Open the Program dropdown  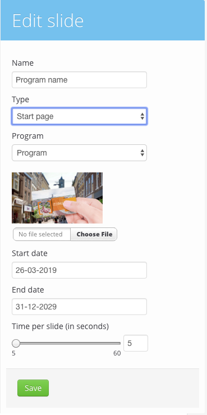click(79, 153)
